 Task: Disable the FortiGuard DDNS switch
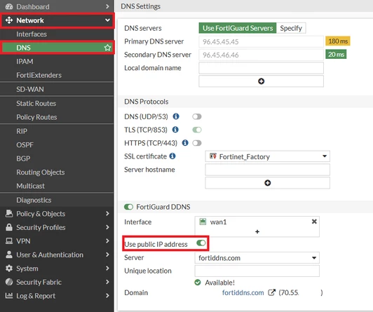pyautogui.click(x=129, y=207)
